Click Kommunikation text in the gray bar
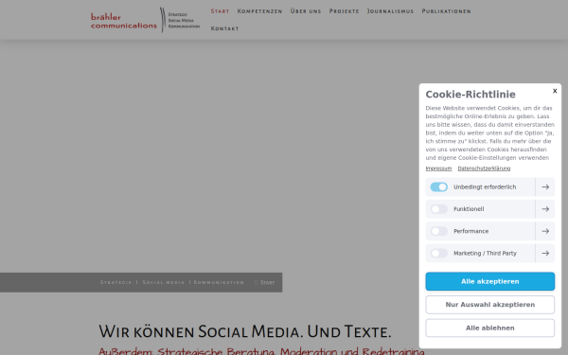Viewport: 568px width, 355px height. 219,282
